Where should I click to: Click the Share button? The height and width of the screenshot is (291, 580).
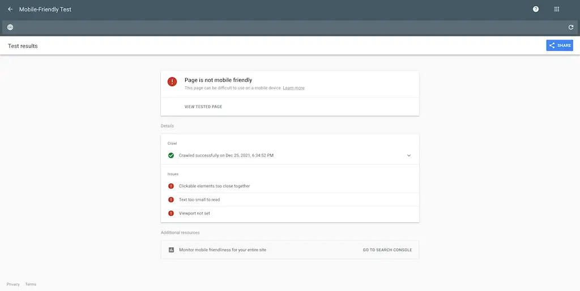(x=559, y=45)
